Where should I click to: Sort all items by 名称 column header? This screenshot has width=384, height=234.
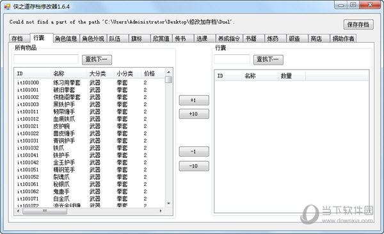click(x=69, y=74)
